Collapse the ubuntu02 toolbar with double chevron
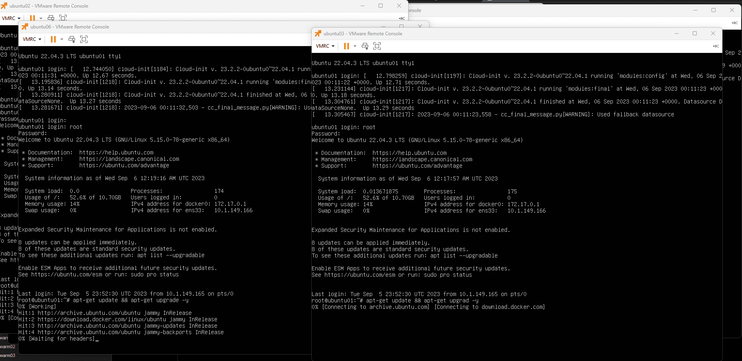Screen dimensions: 742x361 (x=402, y=18)
